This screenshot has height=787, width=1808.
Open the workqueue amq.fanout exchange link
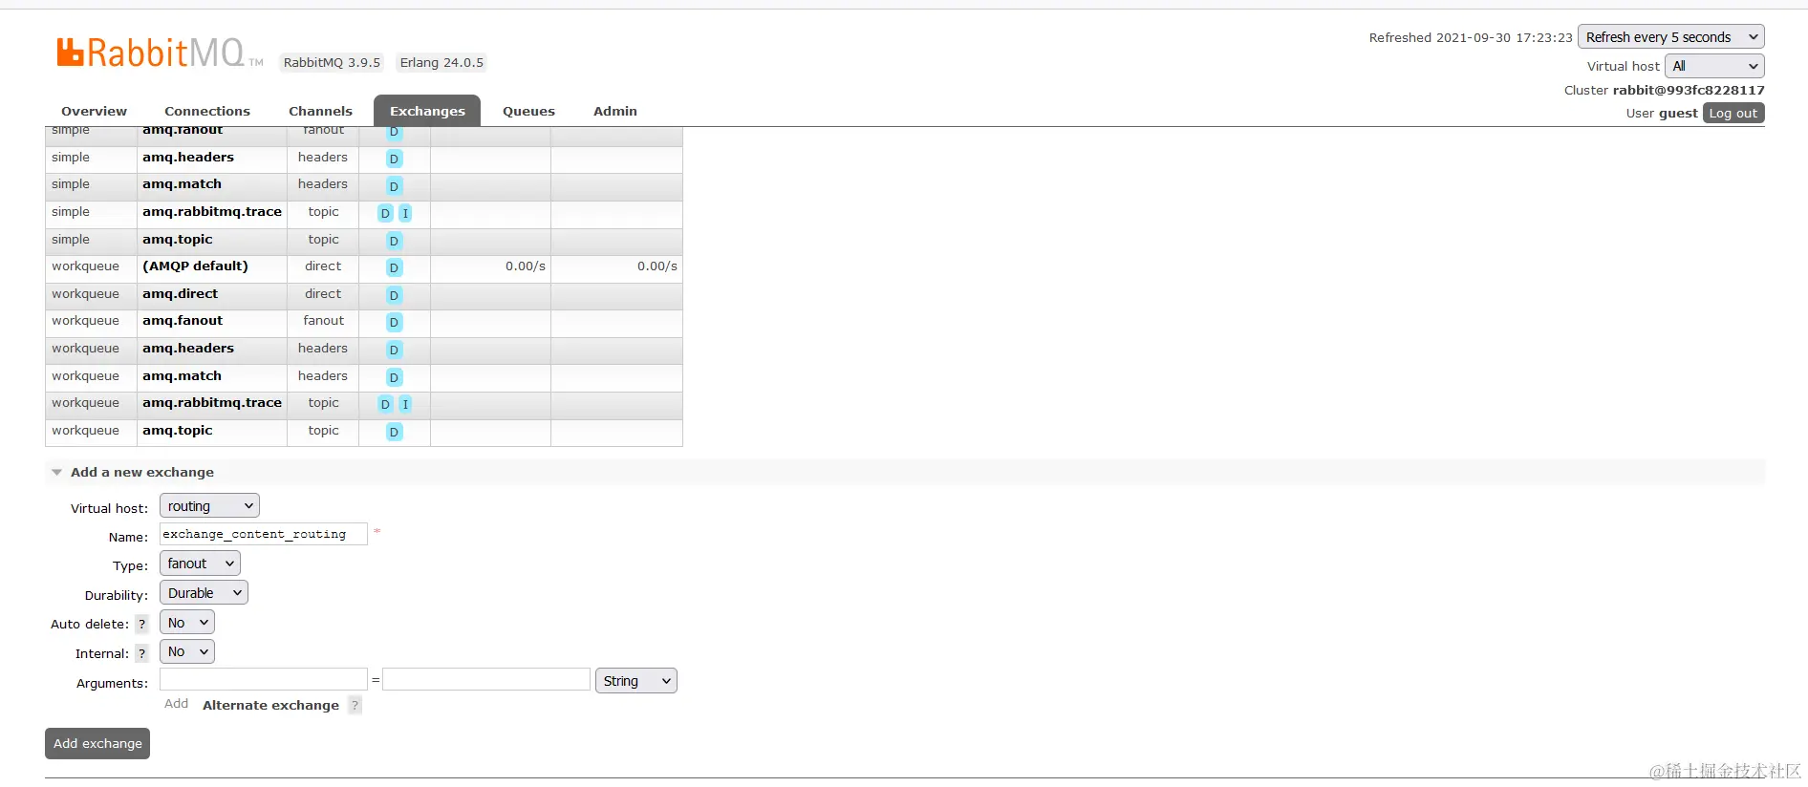pos(183,321)
